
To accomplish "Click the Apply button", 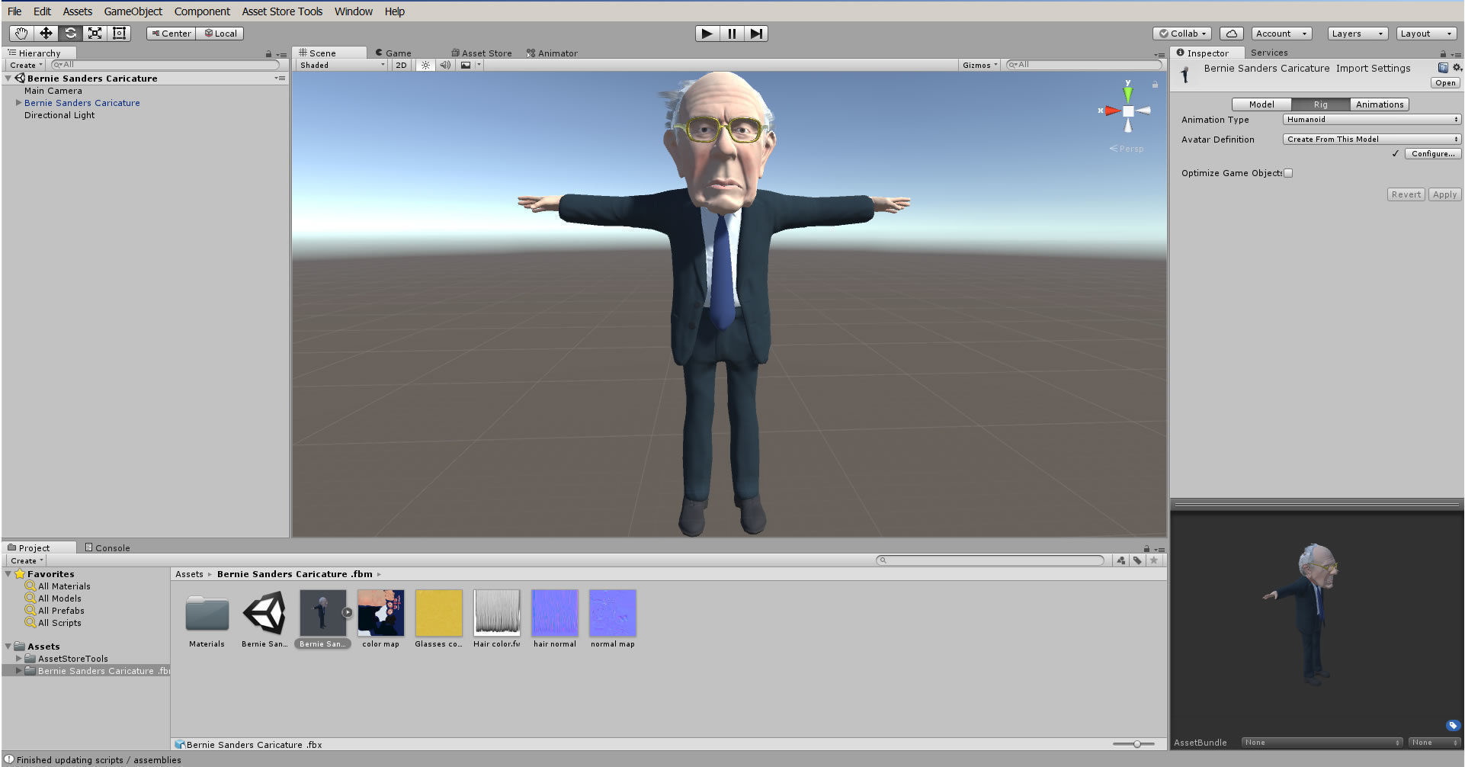I will coord(1444,194).
